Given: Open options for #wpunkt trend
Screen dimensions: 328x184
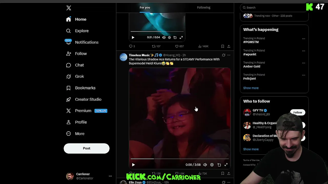Looking at the screenshot, I should pos(304,51).
